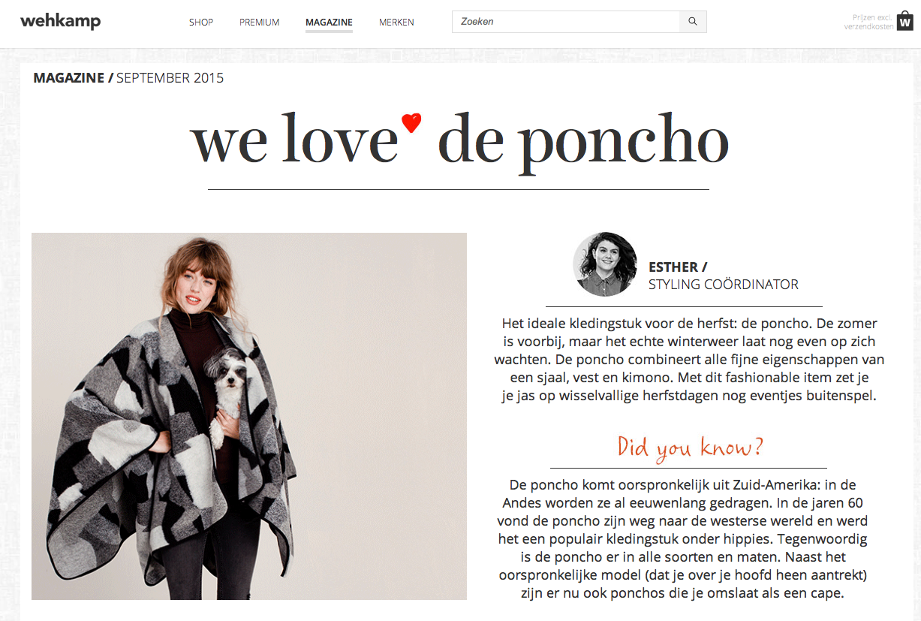Click the poncho model photo

pyautogui.click(x=249, y=416)
